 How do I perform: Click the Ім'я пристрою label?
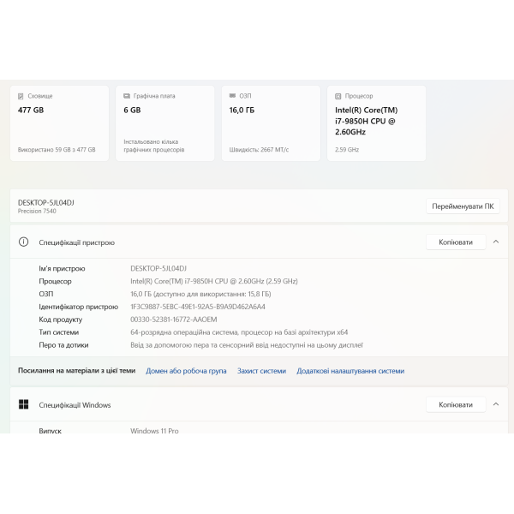(62, 268)
